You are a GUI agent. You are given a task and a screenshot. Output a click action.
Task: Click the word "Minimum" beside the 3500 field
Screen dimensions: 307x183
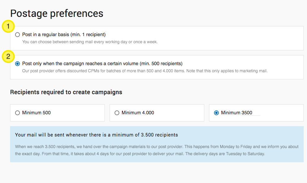click(231, 113)
